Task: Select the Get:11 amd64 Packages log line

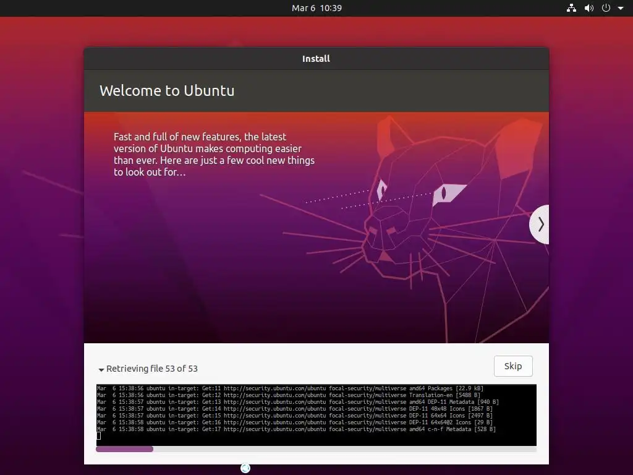Action: [x=291, y=388]
